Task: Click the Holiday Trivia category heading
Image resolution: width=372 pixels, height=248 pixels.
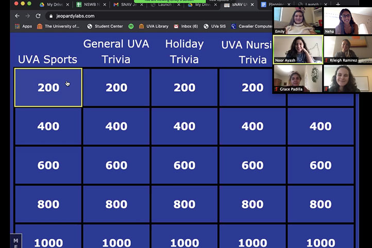Action: 184,52
